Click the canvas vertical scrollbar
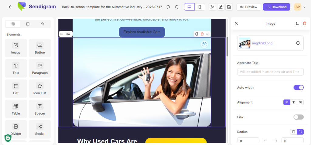The height and width of the screenshot is (145, 311). coord(227,46)
